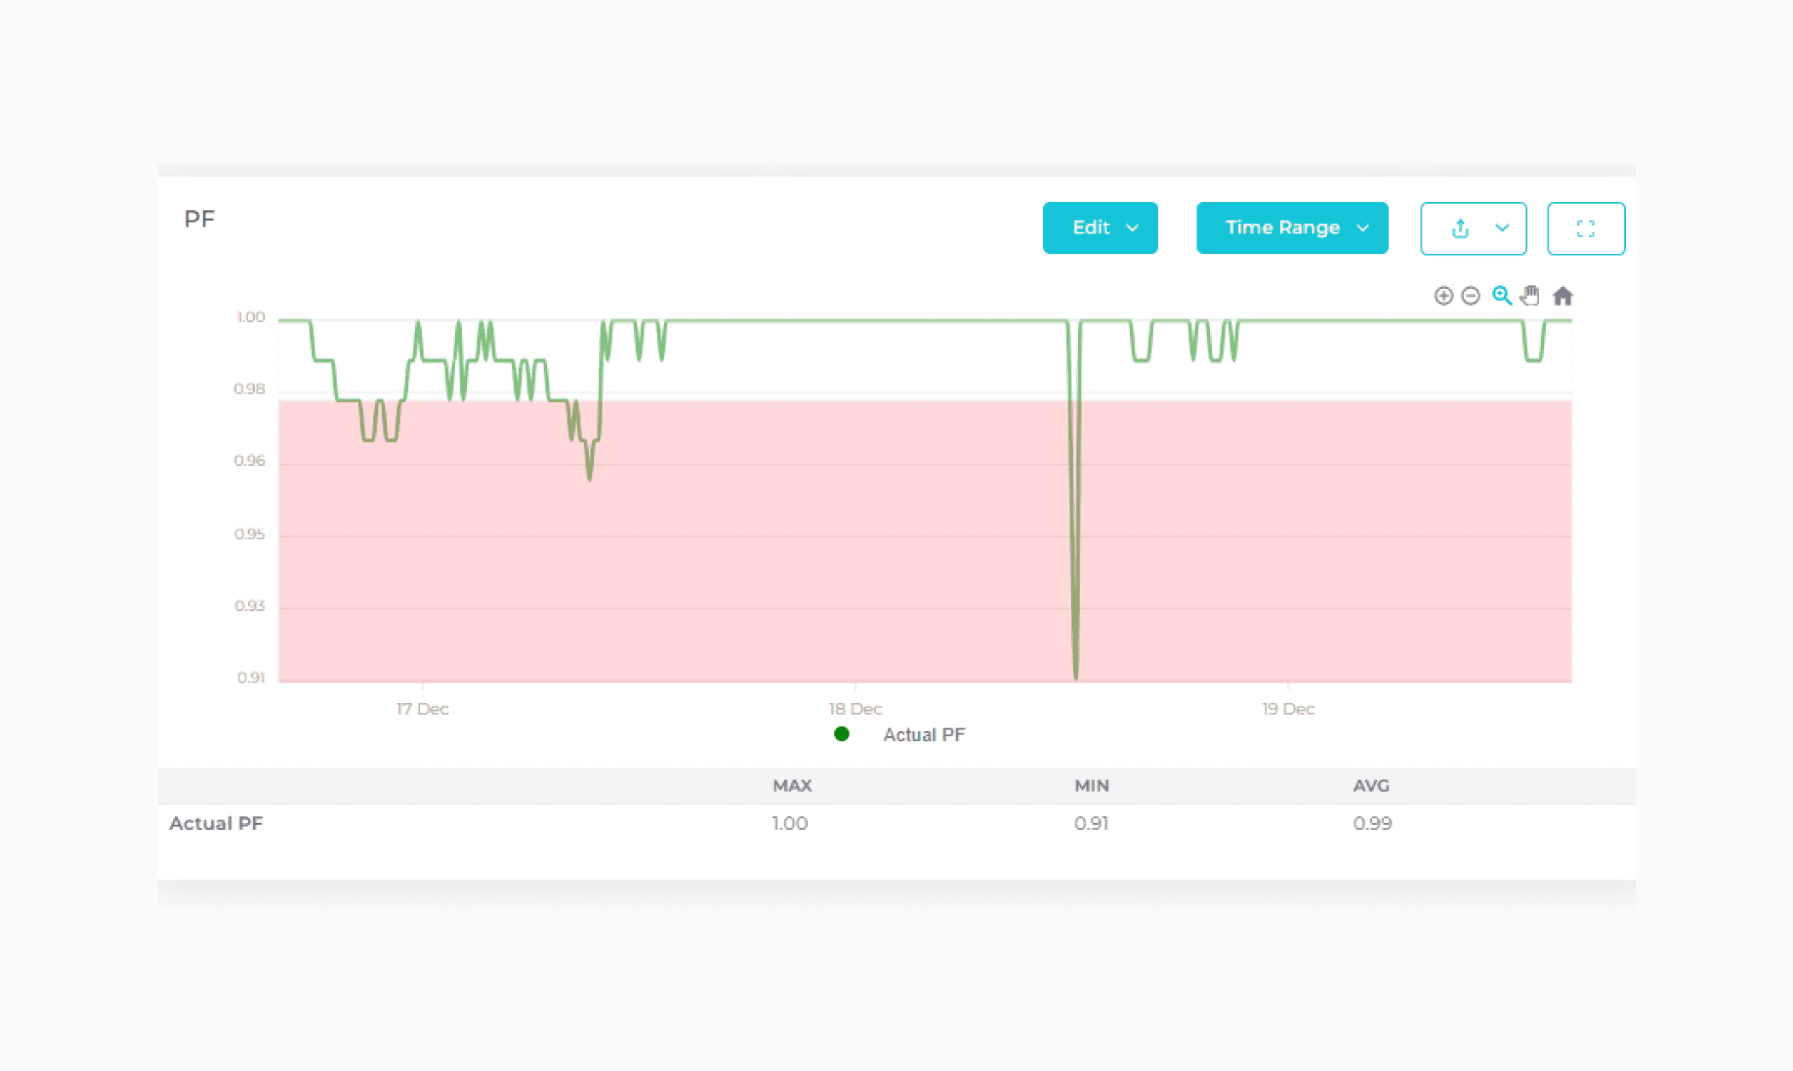Click the zoom out minus icon
Viewport: 1793px width, 1071px height.
tap(1470, 296)
